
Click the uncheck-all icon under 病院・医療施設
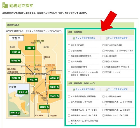pos(107,38)
